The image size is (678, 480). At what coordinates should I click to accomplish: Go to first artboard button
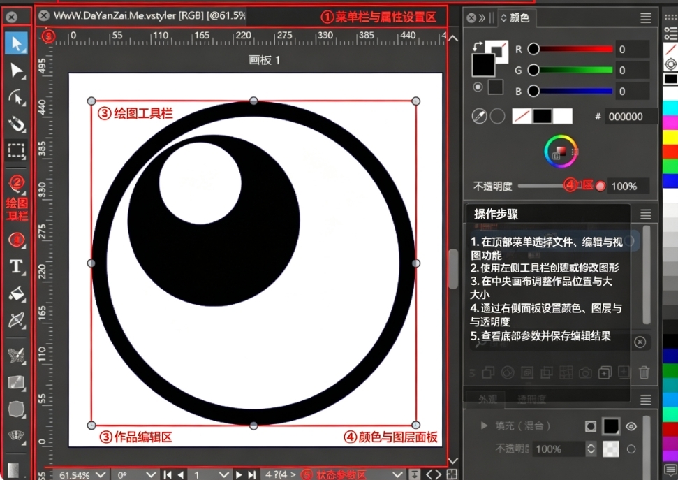168,475
